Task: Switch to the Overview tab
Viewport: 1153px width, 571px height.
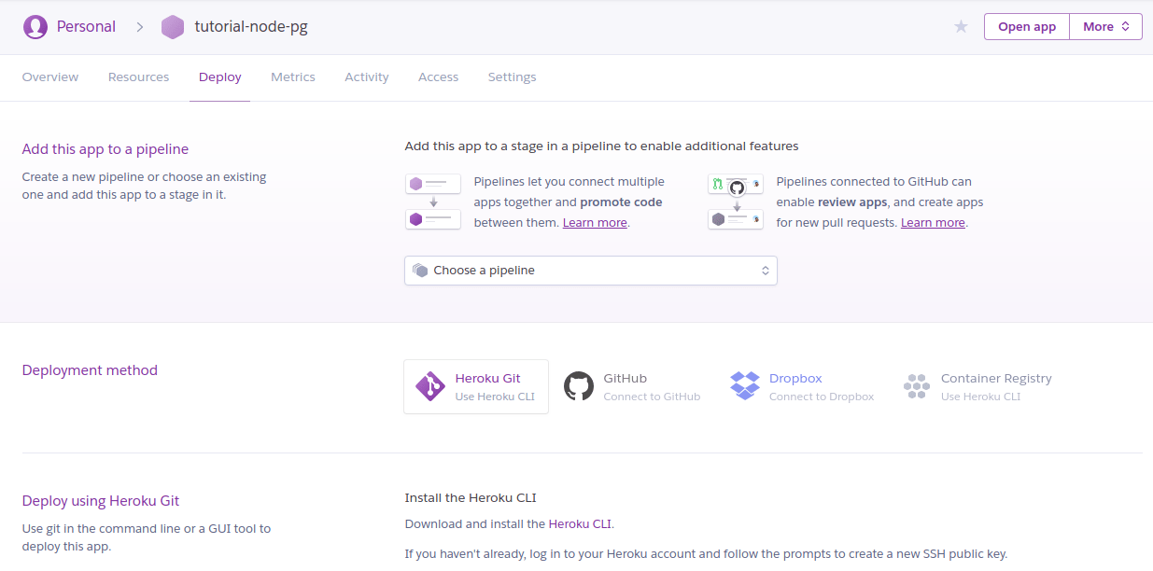Action: (x=50, y=77)
